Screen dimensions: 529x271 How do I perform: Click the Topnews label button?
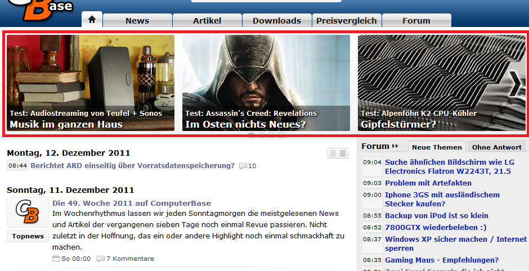(28, 236)
